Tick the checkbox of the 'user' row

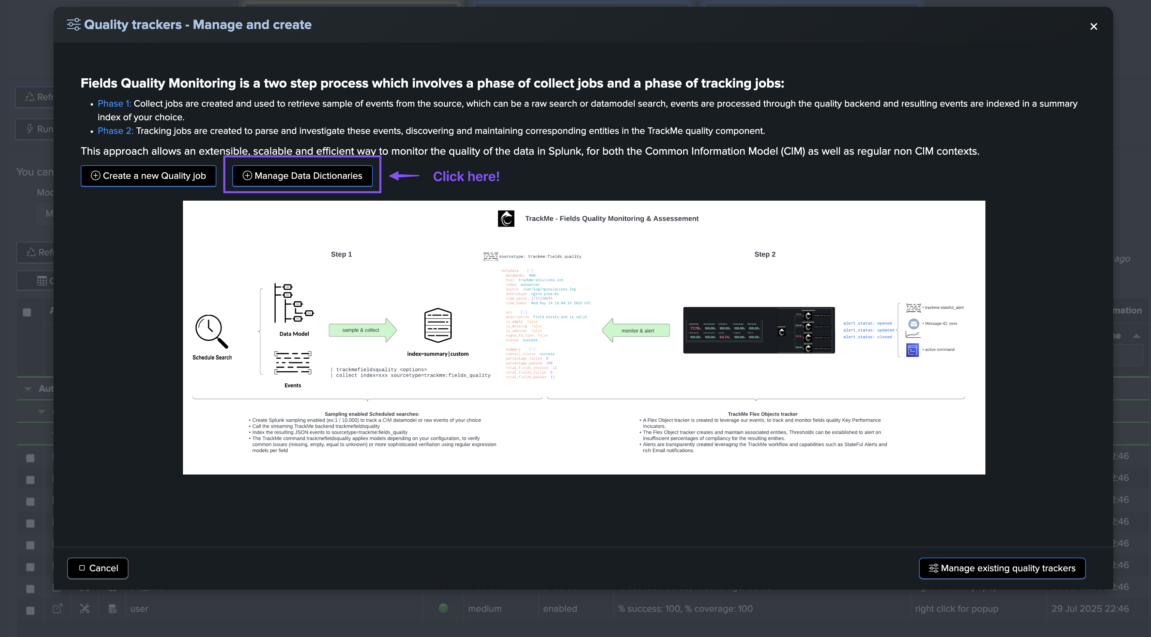click(x=30, y=610)
